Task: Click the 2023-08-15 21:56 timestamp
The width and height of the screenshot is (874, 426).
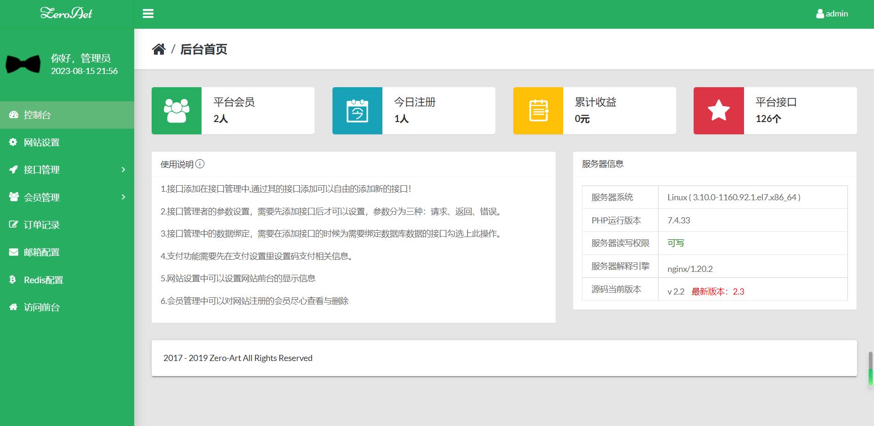Action: tap(84, 71)
